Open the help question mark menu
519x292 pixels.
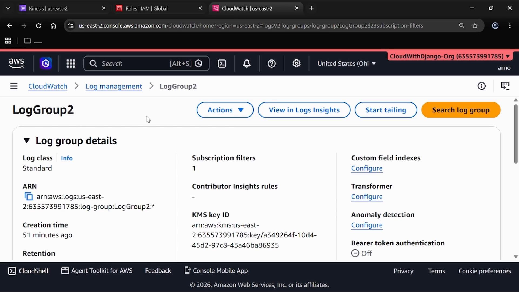point(271,64)
